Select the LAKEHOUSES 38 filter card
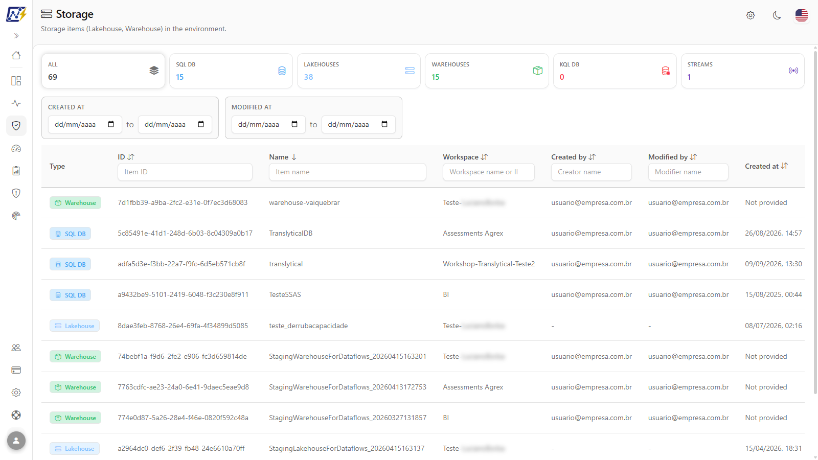Screen dimensions: 818x460 (359, 71)
